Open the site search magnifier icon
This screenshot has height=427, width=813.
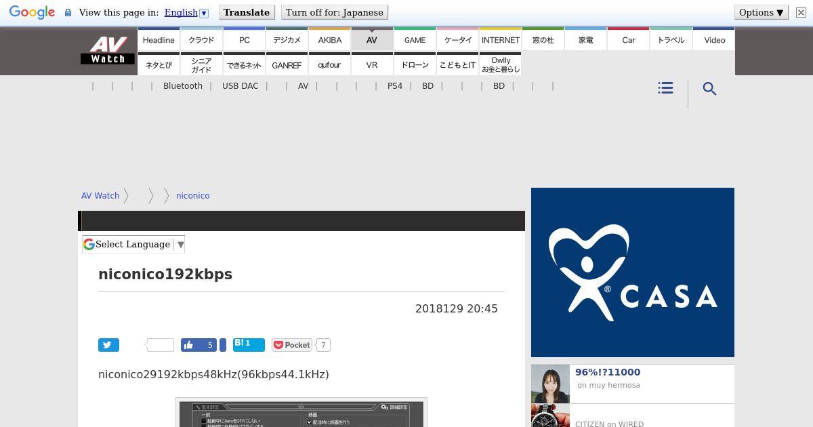click(709, 89)
